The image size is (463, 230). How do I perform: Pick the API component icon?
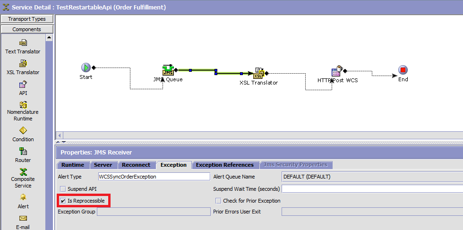(23, 85)
